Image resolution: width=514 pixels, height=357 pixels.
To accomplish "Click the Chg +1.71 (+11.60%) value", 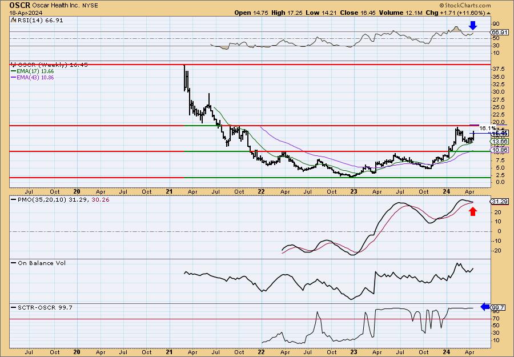I will (x=455, y=13).
